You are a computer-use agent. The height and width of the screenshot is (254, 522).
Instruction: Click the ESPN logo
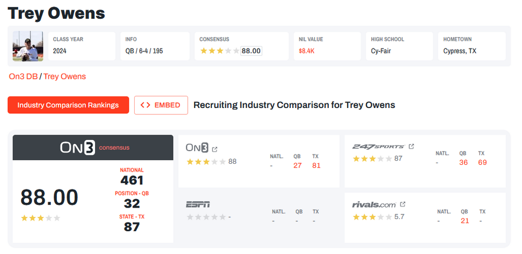pos(198,204)
